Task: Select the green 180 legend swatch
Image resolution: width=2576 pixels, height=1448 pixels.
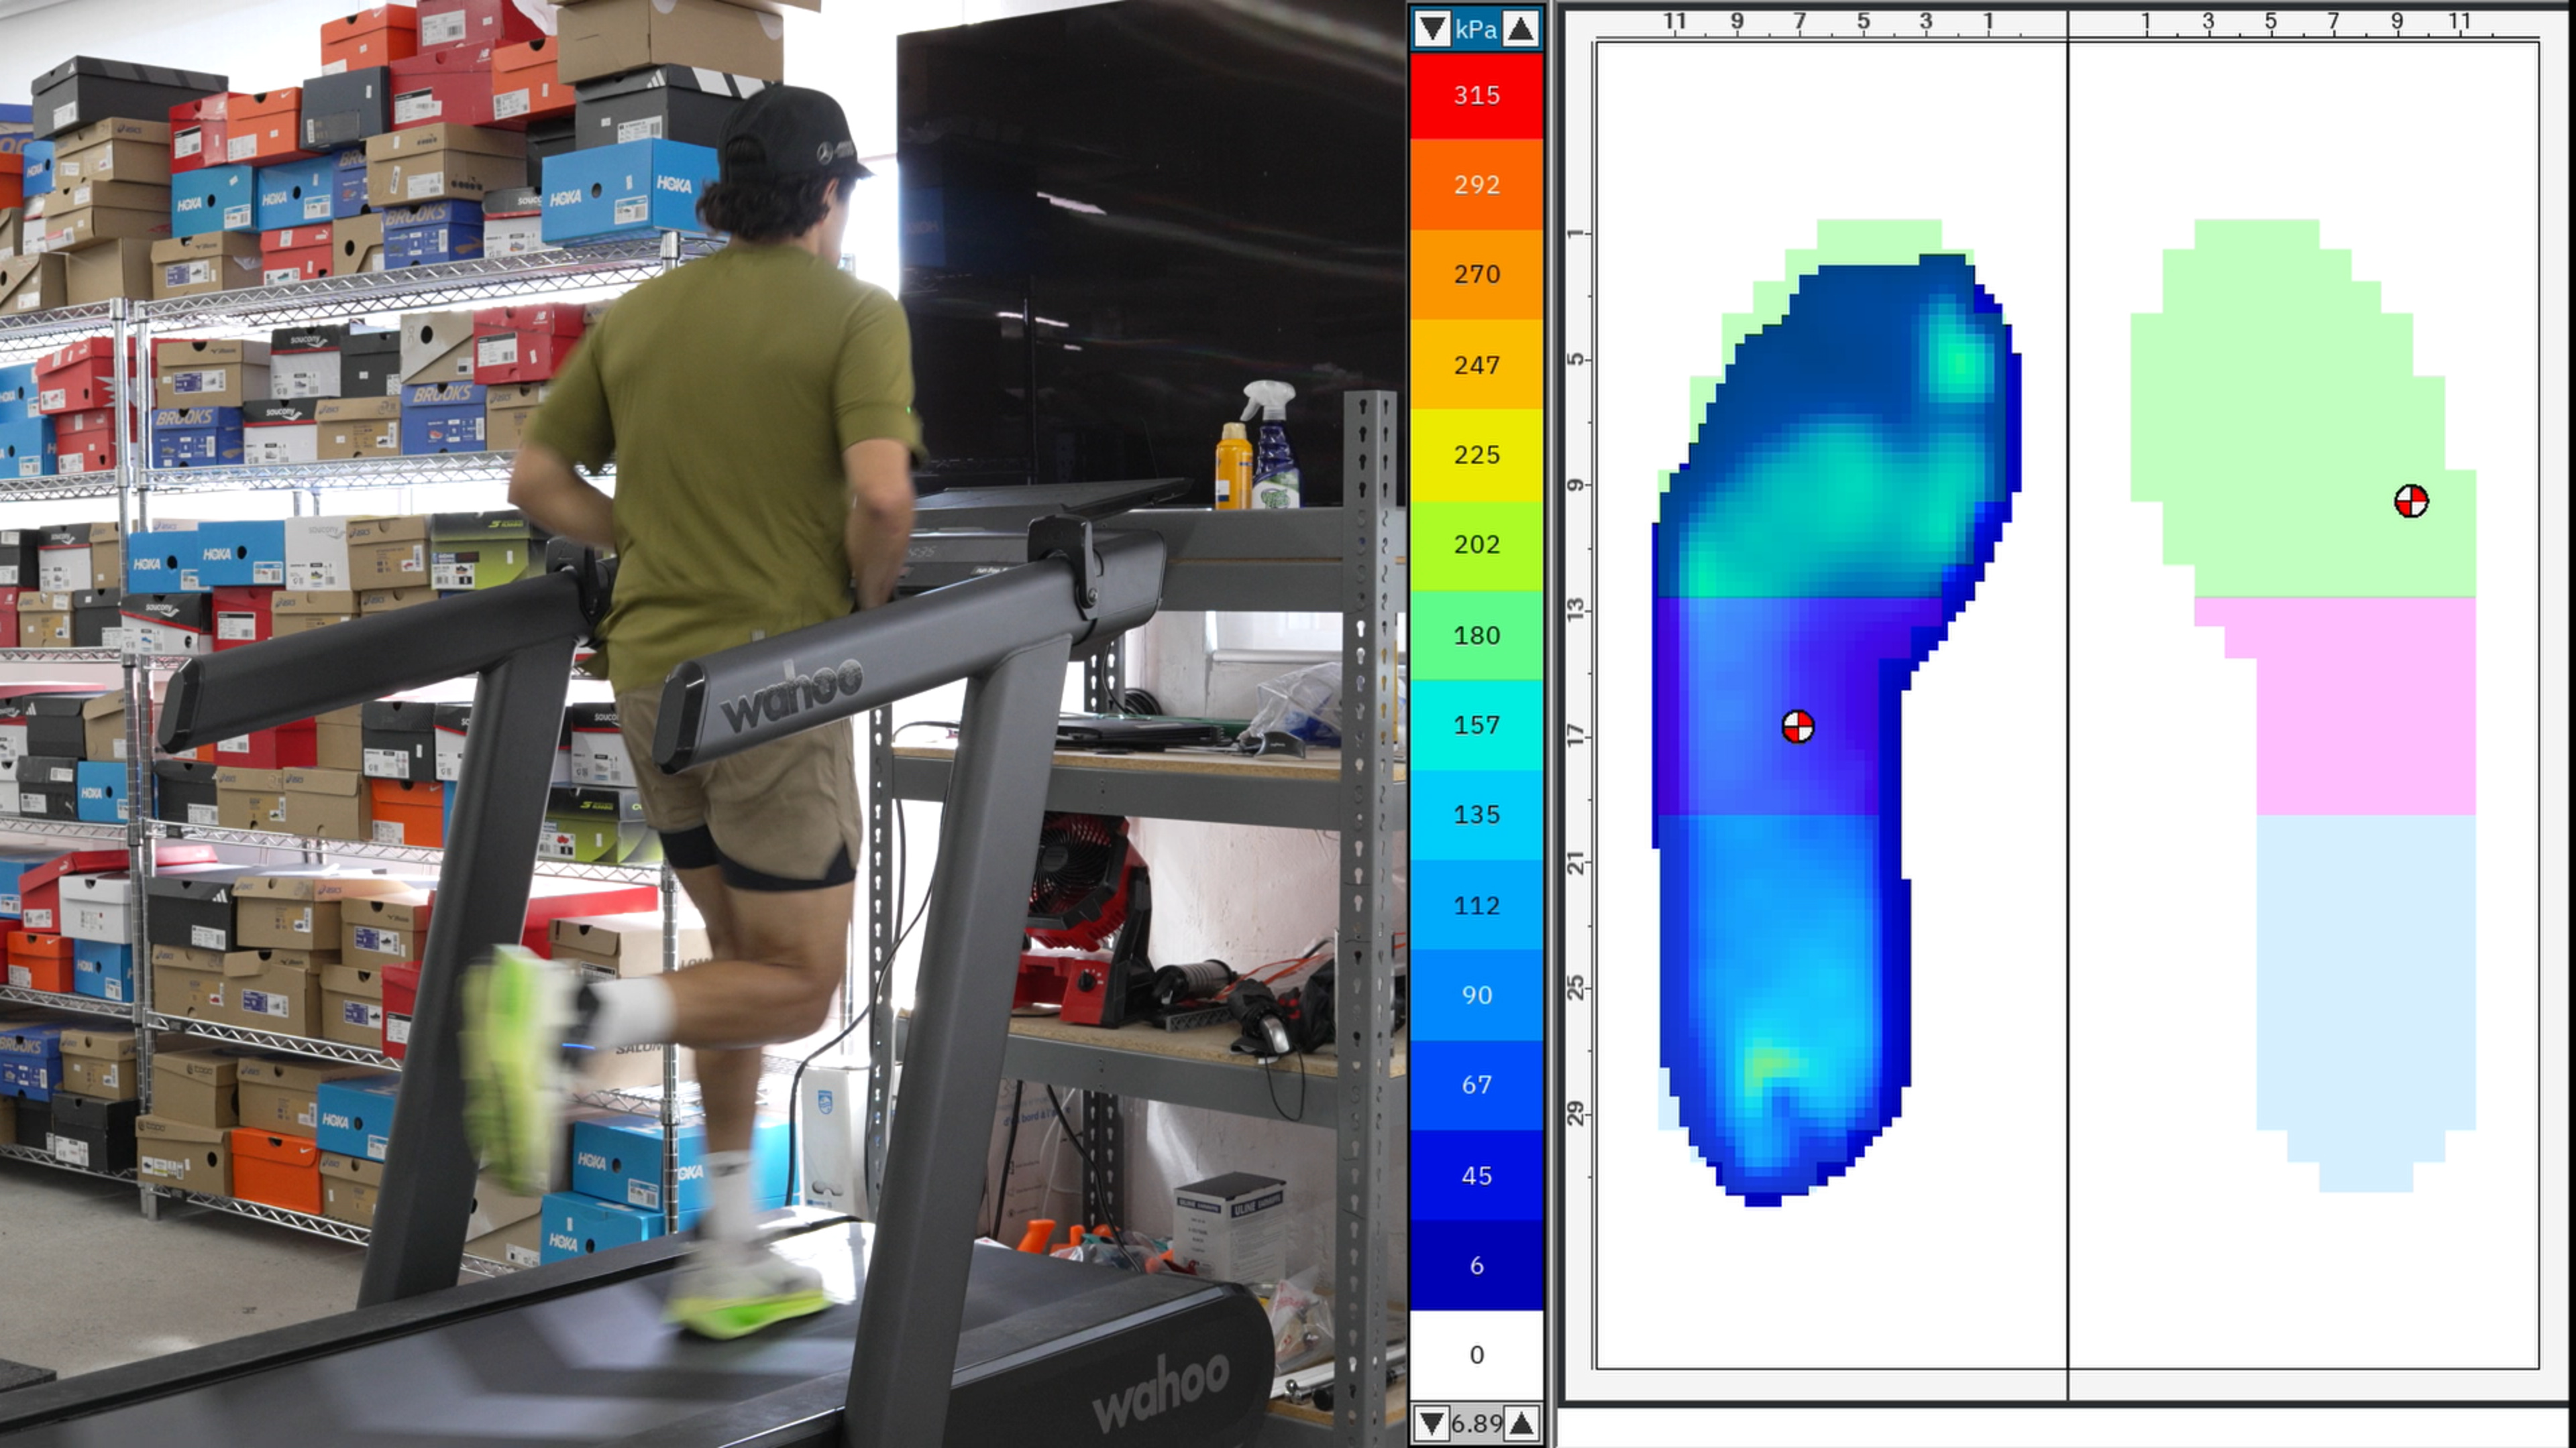Action: [1476, 635]
